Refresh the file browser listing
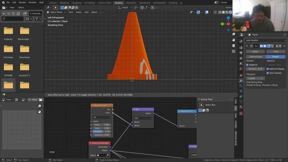Viewport: 288px width, 162px height. [x=18, y=13]
